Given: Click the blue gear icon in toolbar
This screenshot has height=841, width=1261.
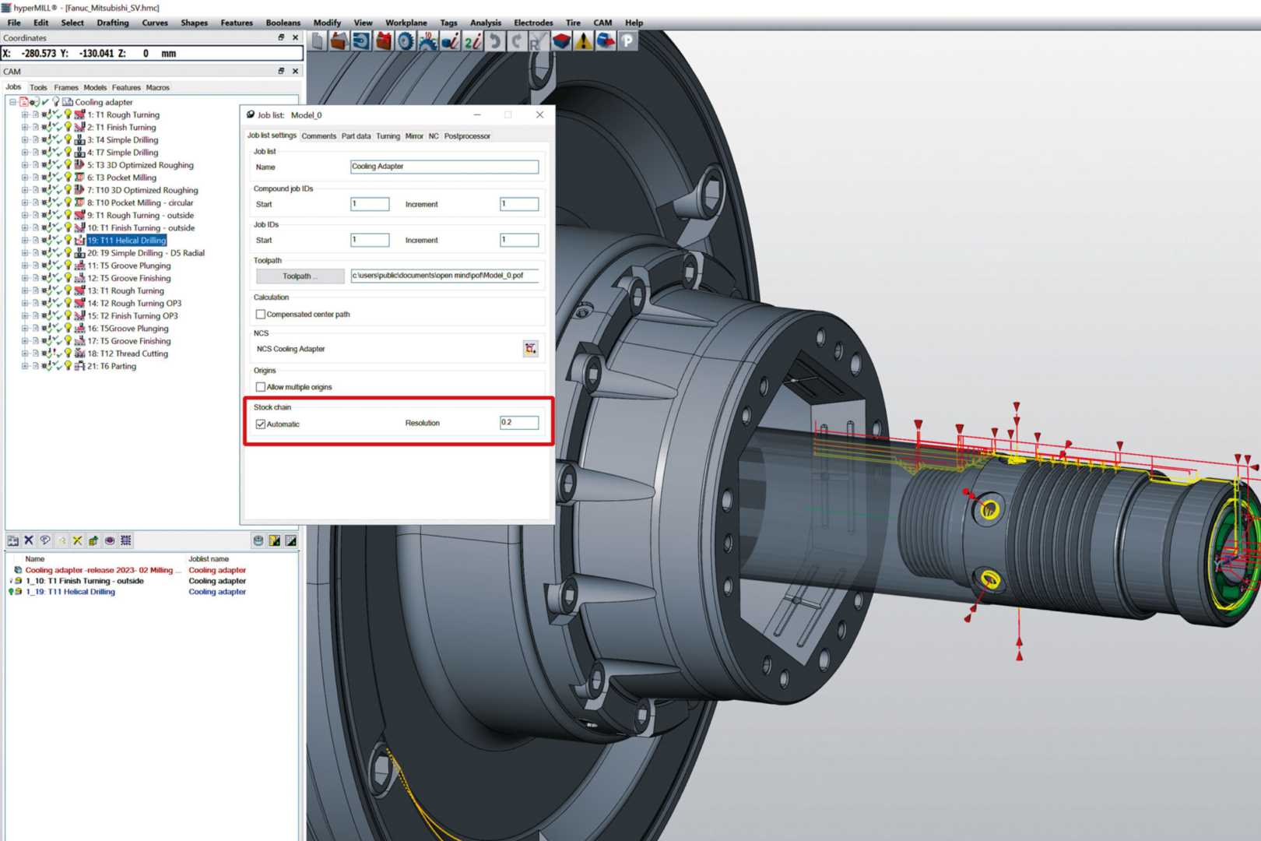Looking at the screenshot, I should point(405,41).
